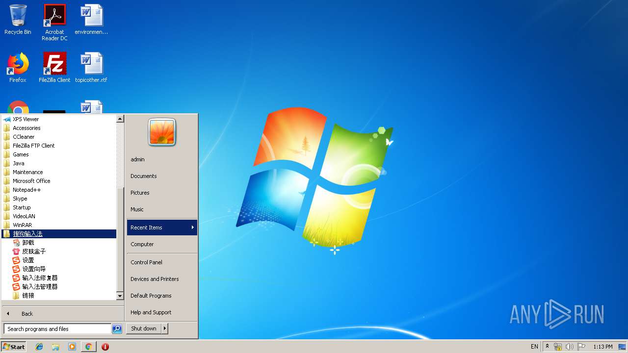Collapse the 搜狗输入法 folder

(x=59, y=234)
